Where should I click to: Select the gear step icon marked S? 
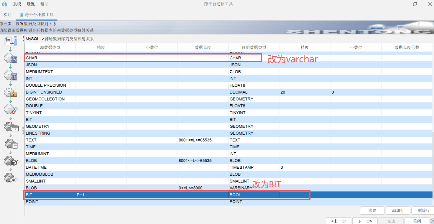11,59
